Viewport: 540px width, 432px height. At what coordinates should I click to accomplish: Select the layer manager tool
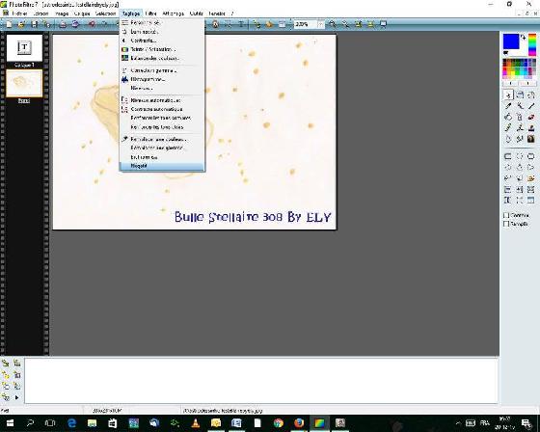click(x=520, y=95)
